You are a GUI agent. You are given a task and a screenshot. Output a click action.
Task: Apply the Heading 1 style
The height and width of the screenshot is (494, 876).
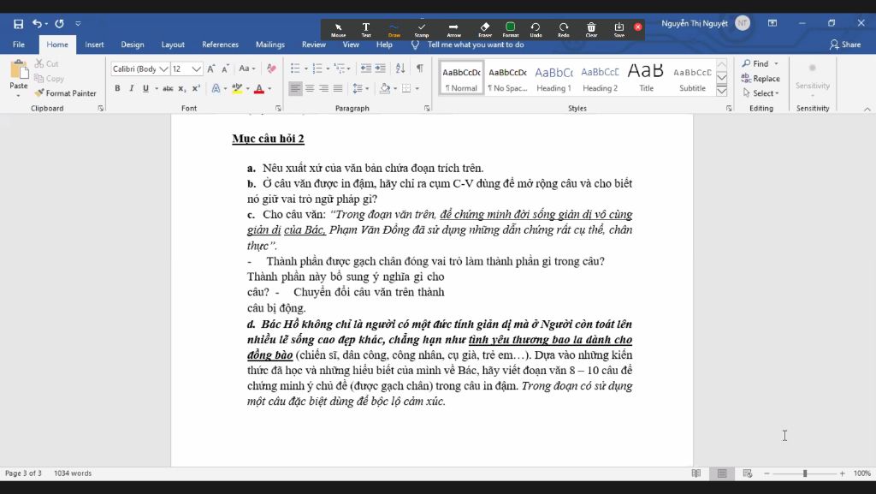pyautogui.click(x=553, y=78)
